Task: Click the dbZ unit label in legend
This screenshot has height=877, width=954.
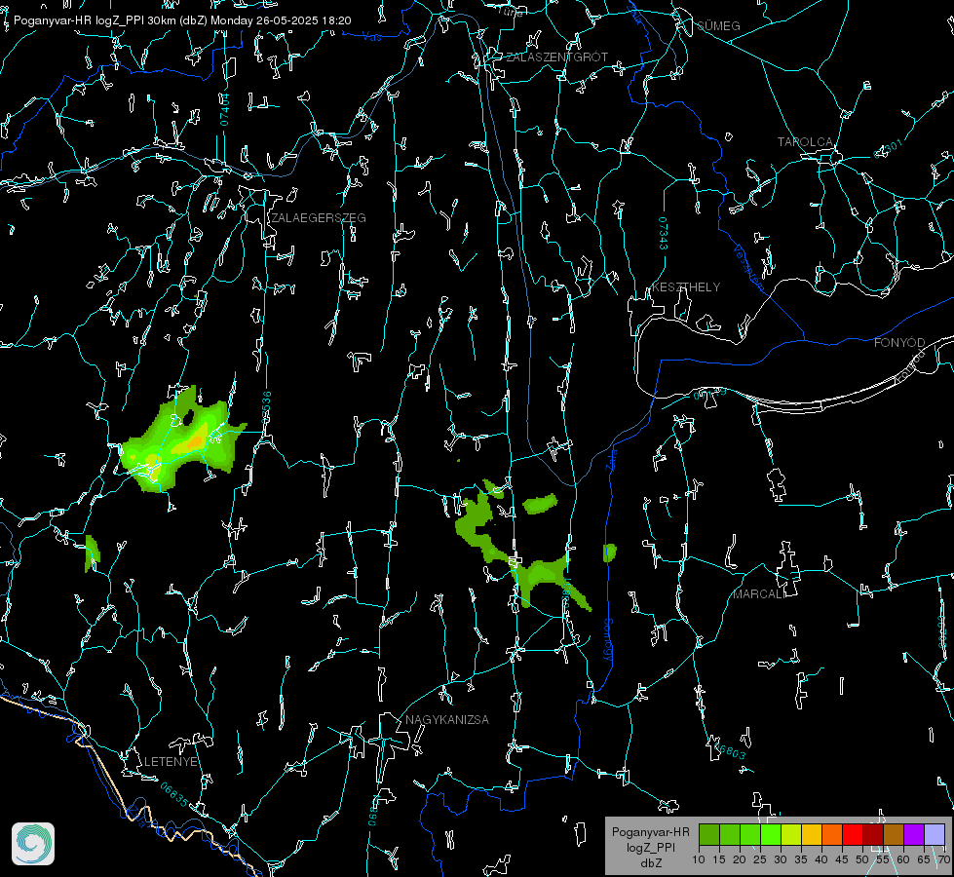Action: point(651,863)
